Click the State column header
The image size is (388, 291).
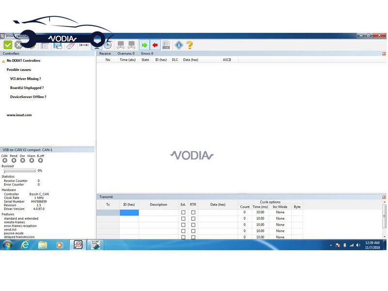[145, 60]
